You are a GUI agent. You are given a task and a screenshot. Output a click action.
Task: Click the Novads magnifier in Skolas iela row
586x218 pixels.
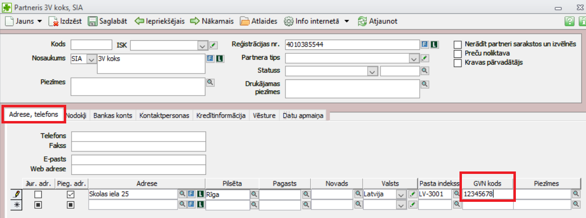click(x=357, y=194)
